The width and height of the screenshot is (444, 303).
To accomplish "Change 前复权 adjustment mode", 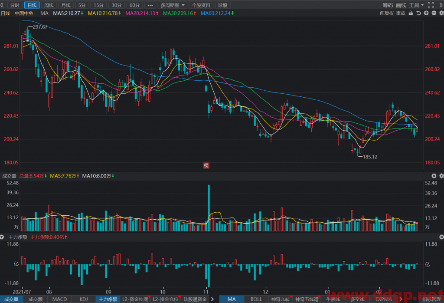I will click(x=386, y=13).
